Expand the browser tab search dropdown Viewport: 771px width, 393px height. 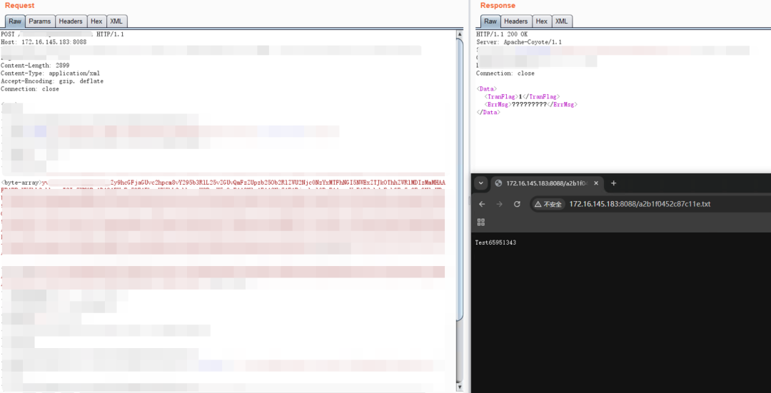[x=481, y=183]
